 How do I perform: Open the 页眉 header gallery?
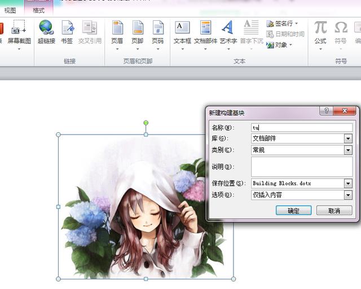pyautogui.click(x=117, y=34)
